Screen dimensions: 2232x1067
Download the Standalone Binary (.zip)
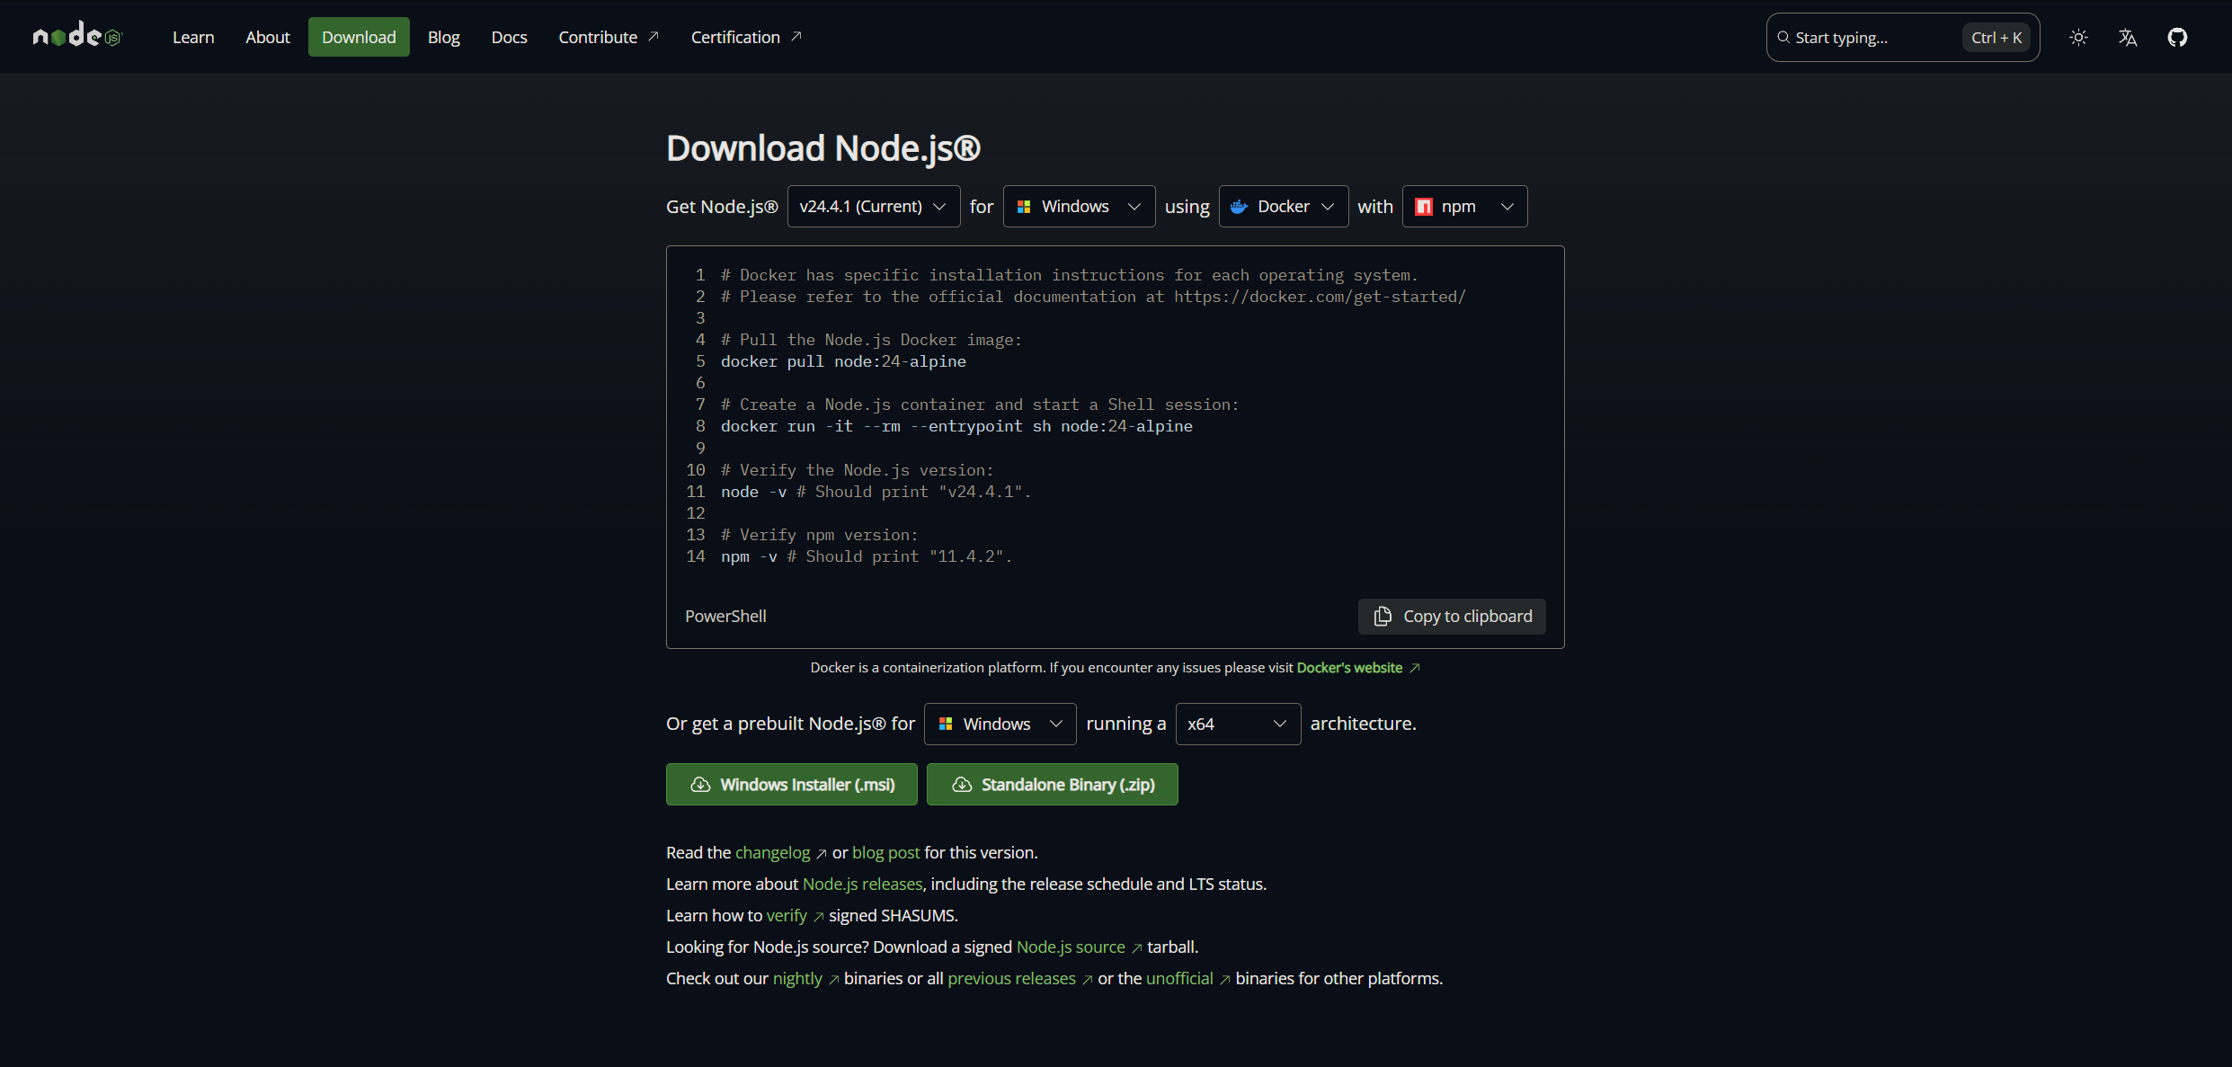pos(1052,785)
